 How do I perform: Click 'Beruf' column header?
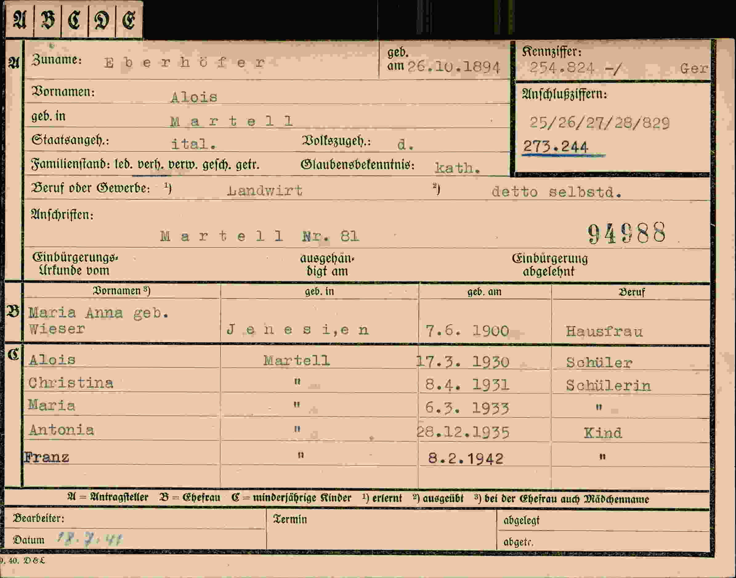coord(632,292)
